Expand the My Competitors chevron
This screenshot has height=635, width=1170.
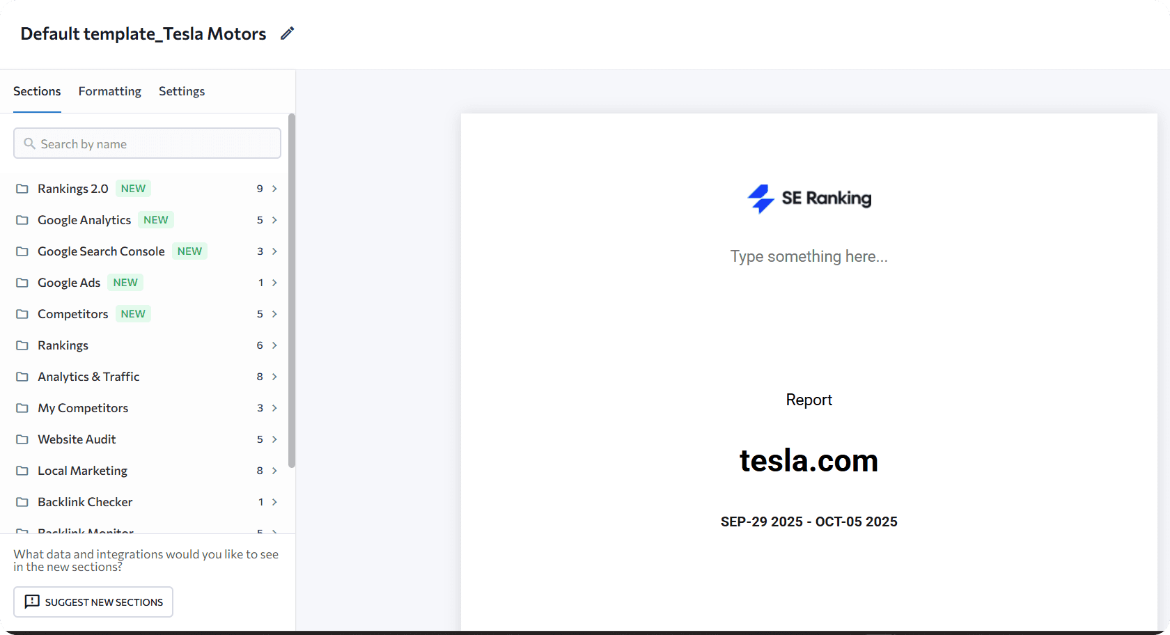click(x=274, y=408)
